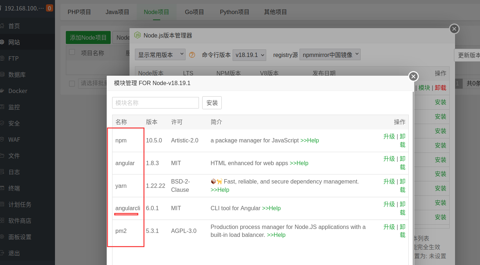The height and width of the screenshot is (265, 480).
Task: Toggle the checkbox beside 请选择批量 dropdown
Action: coord(72,84)
